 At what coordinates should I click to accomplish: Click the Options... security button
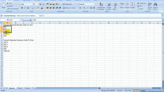pyautogui.click(x=42, y=16)
